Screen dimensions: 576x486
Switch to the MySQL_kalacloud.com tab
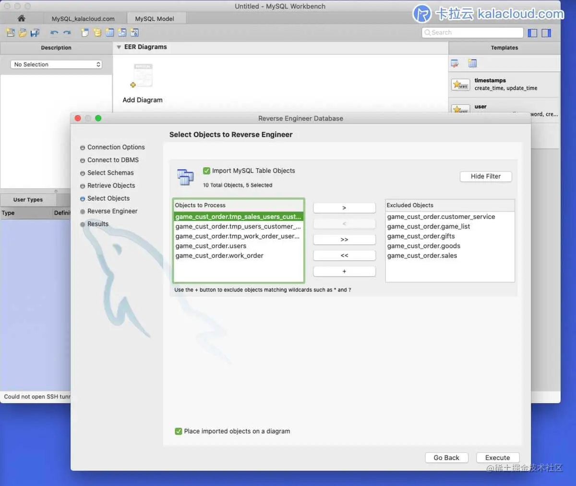coord(83,19)
